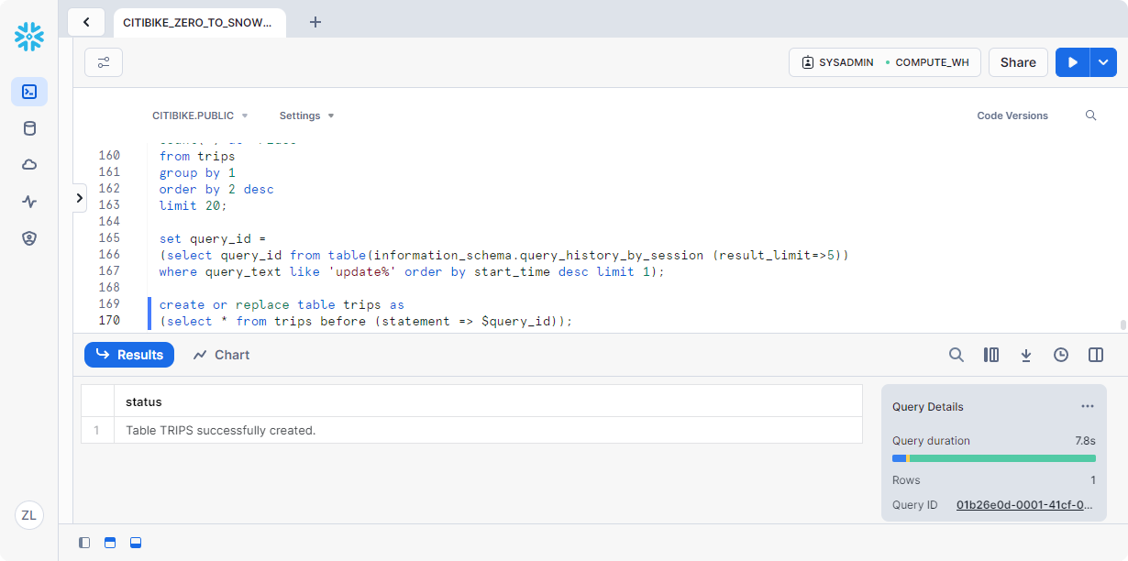This screenshot has height=561, width=1128.
Task: Click the Share button
Action: coord(1018,62)
